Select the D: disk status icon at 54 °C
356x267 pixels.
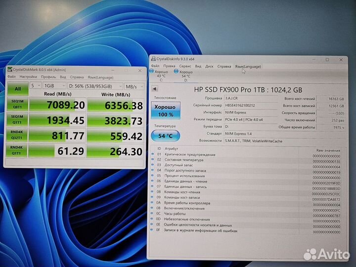point(176,71)
